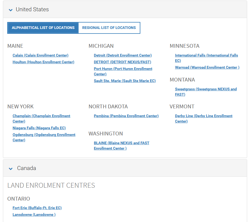249x222 pixels.
Task: Switch to Regional List of Locations tab
Action: coord(109,28)
